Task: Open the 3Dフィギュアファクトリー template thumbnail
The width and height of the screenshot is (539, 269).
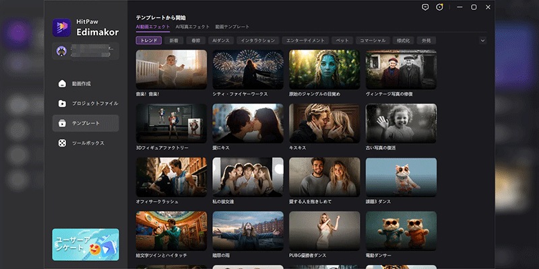Action: point(172,124)
